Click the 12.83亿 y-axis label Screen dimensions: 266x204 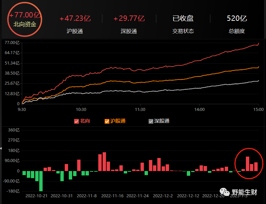point(12,94)
